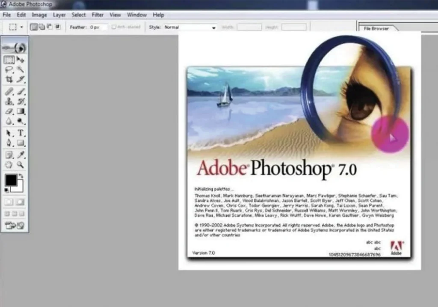Select the Pen tool
The width and height of the screenshot is (438, 307).
tap(9, 143)
